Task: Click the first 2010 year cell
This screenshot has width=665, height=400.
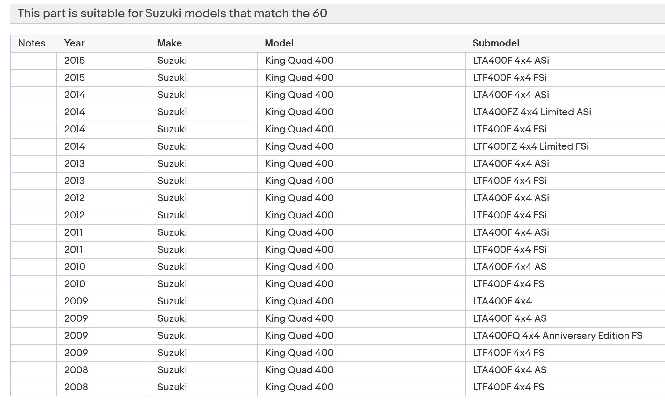Action: [x=75, y=267]
